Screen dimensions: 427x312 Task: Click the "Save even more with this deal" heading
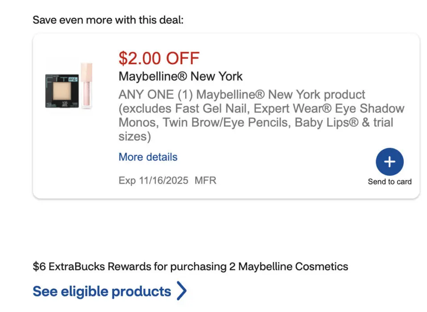tap(108, 20)
